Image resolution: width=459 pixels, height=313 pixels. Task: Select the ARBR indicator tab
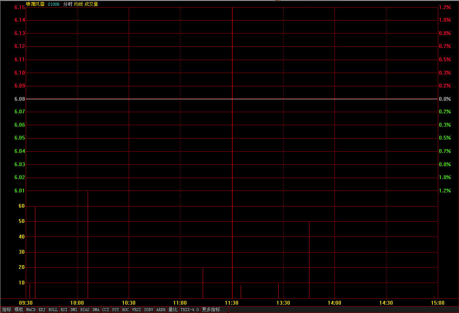tap(161, 310)
